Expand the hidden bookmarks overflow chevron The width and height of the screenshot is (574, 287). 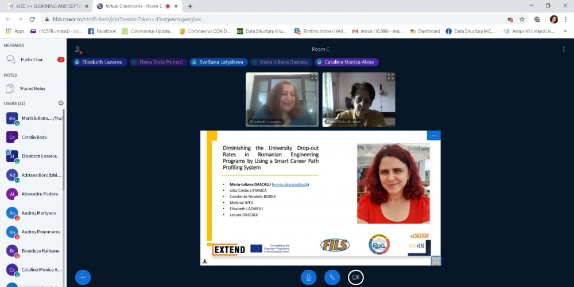pyautogui.click(x=565, y=32)
